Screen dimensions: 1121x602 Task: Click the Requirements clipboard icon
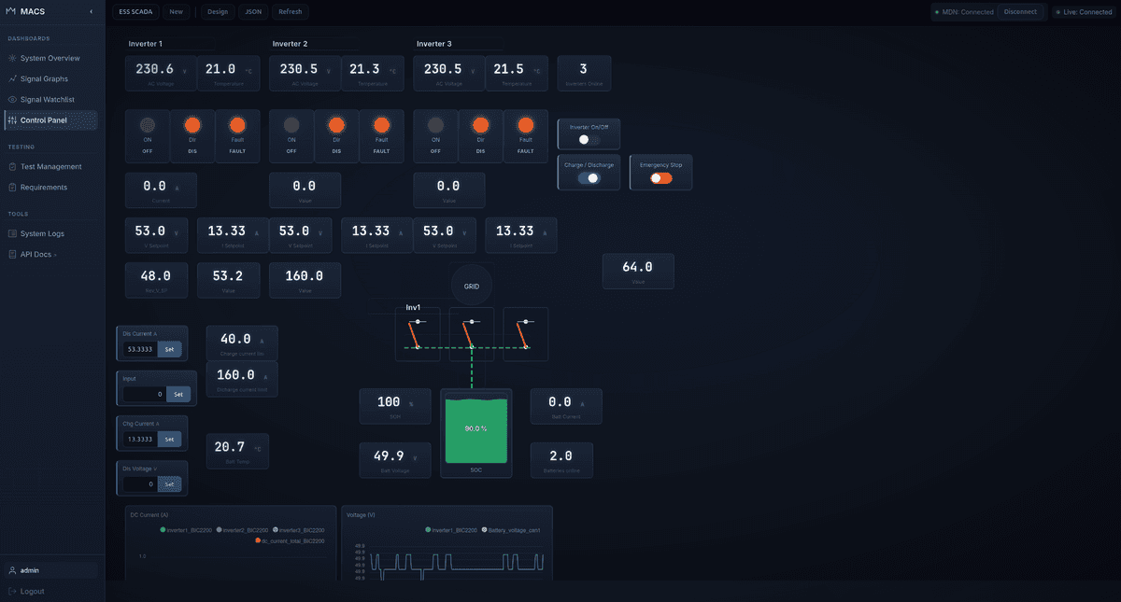(12, 187)
